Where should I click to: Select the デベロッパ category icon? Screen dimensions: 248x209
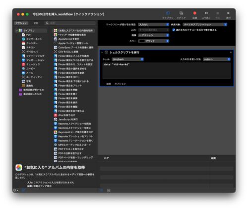[x=23, y=52]
